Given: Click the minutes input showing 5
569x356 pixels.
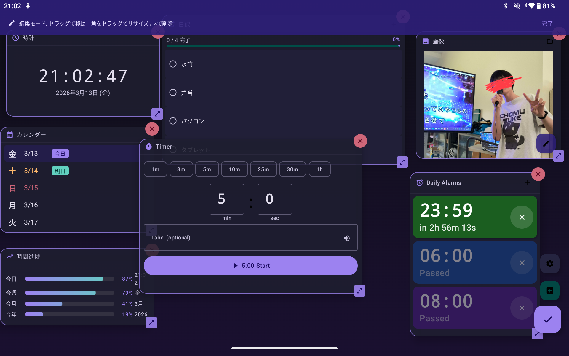Looking at the screenshot, I should pyautogui.click(x=226, y=199).
